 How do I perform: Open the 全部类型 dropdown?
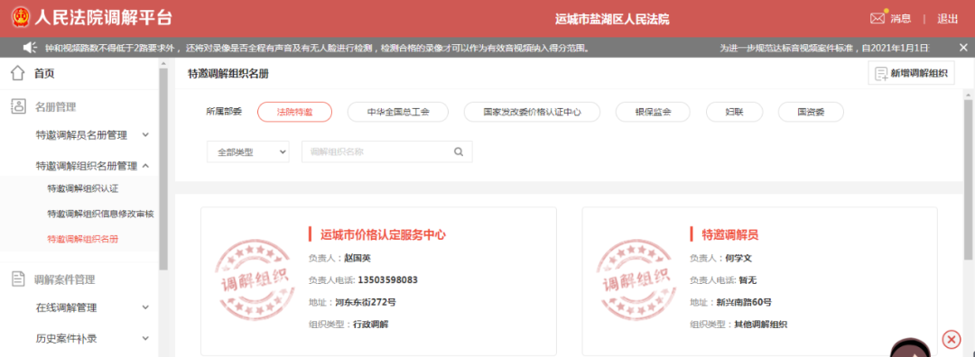tap(248, 151)
